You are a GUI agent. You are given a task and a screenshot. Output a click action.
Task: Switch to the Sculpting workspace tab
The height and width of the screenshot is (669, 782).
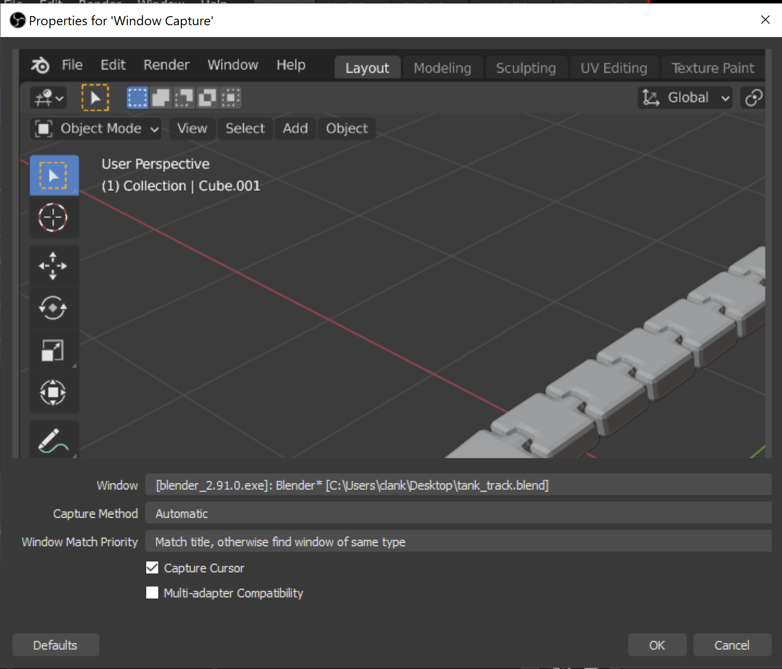click(526, 68)
